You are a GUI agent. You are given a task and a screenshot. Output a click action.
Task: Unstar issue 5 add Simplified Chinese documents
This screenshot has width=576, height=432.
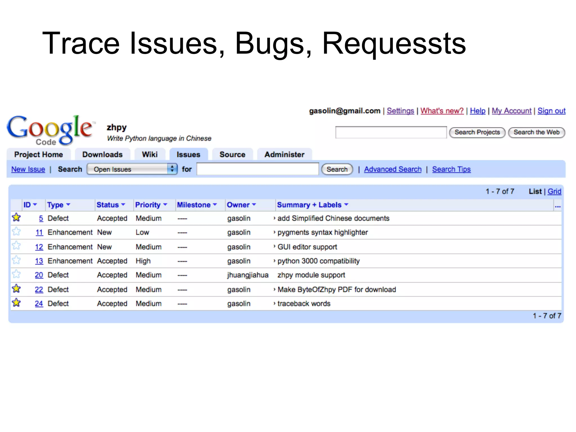coord(16,217)
